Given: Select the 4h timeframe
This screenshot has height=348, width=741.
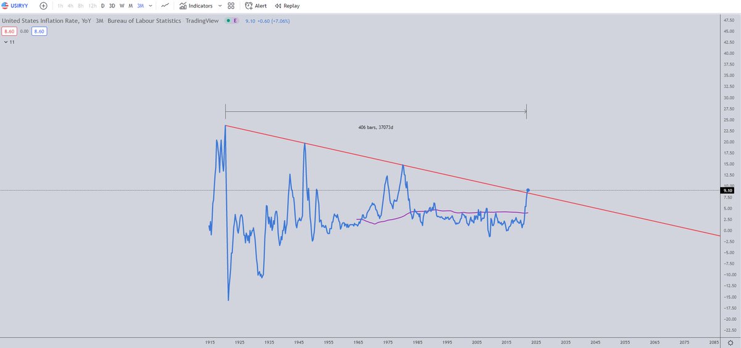Looking at the screenshot, I should [71, 6].
